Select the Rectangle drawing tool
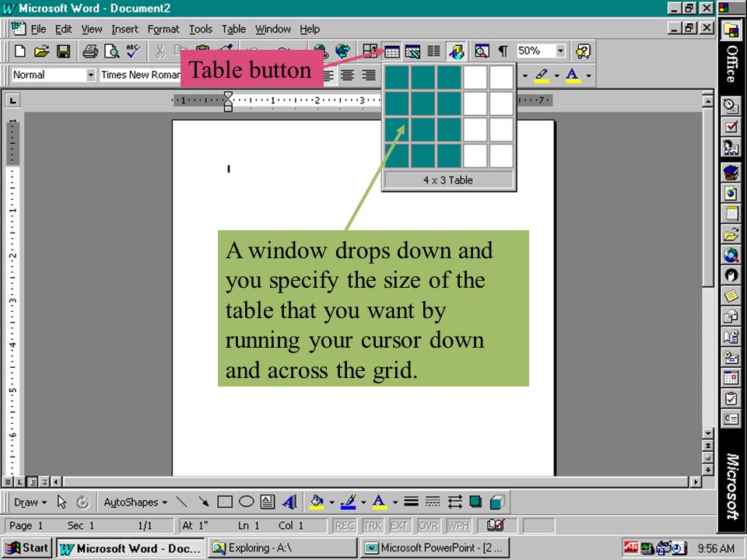Viewport: 747px width, 560px height. click(x=225, y=502)
